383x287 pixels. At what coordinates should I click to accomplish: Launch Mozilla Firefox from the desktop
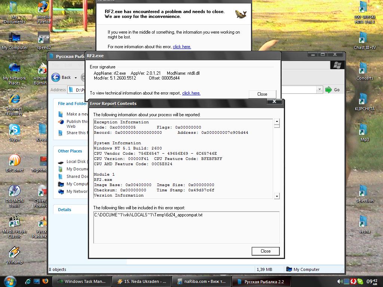(x=44, y=12)
